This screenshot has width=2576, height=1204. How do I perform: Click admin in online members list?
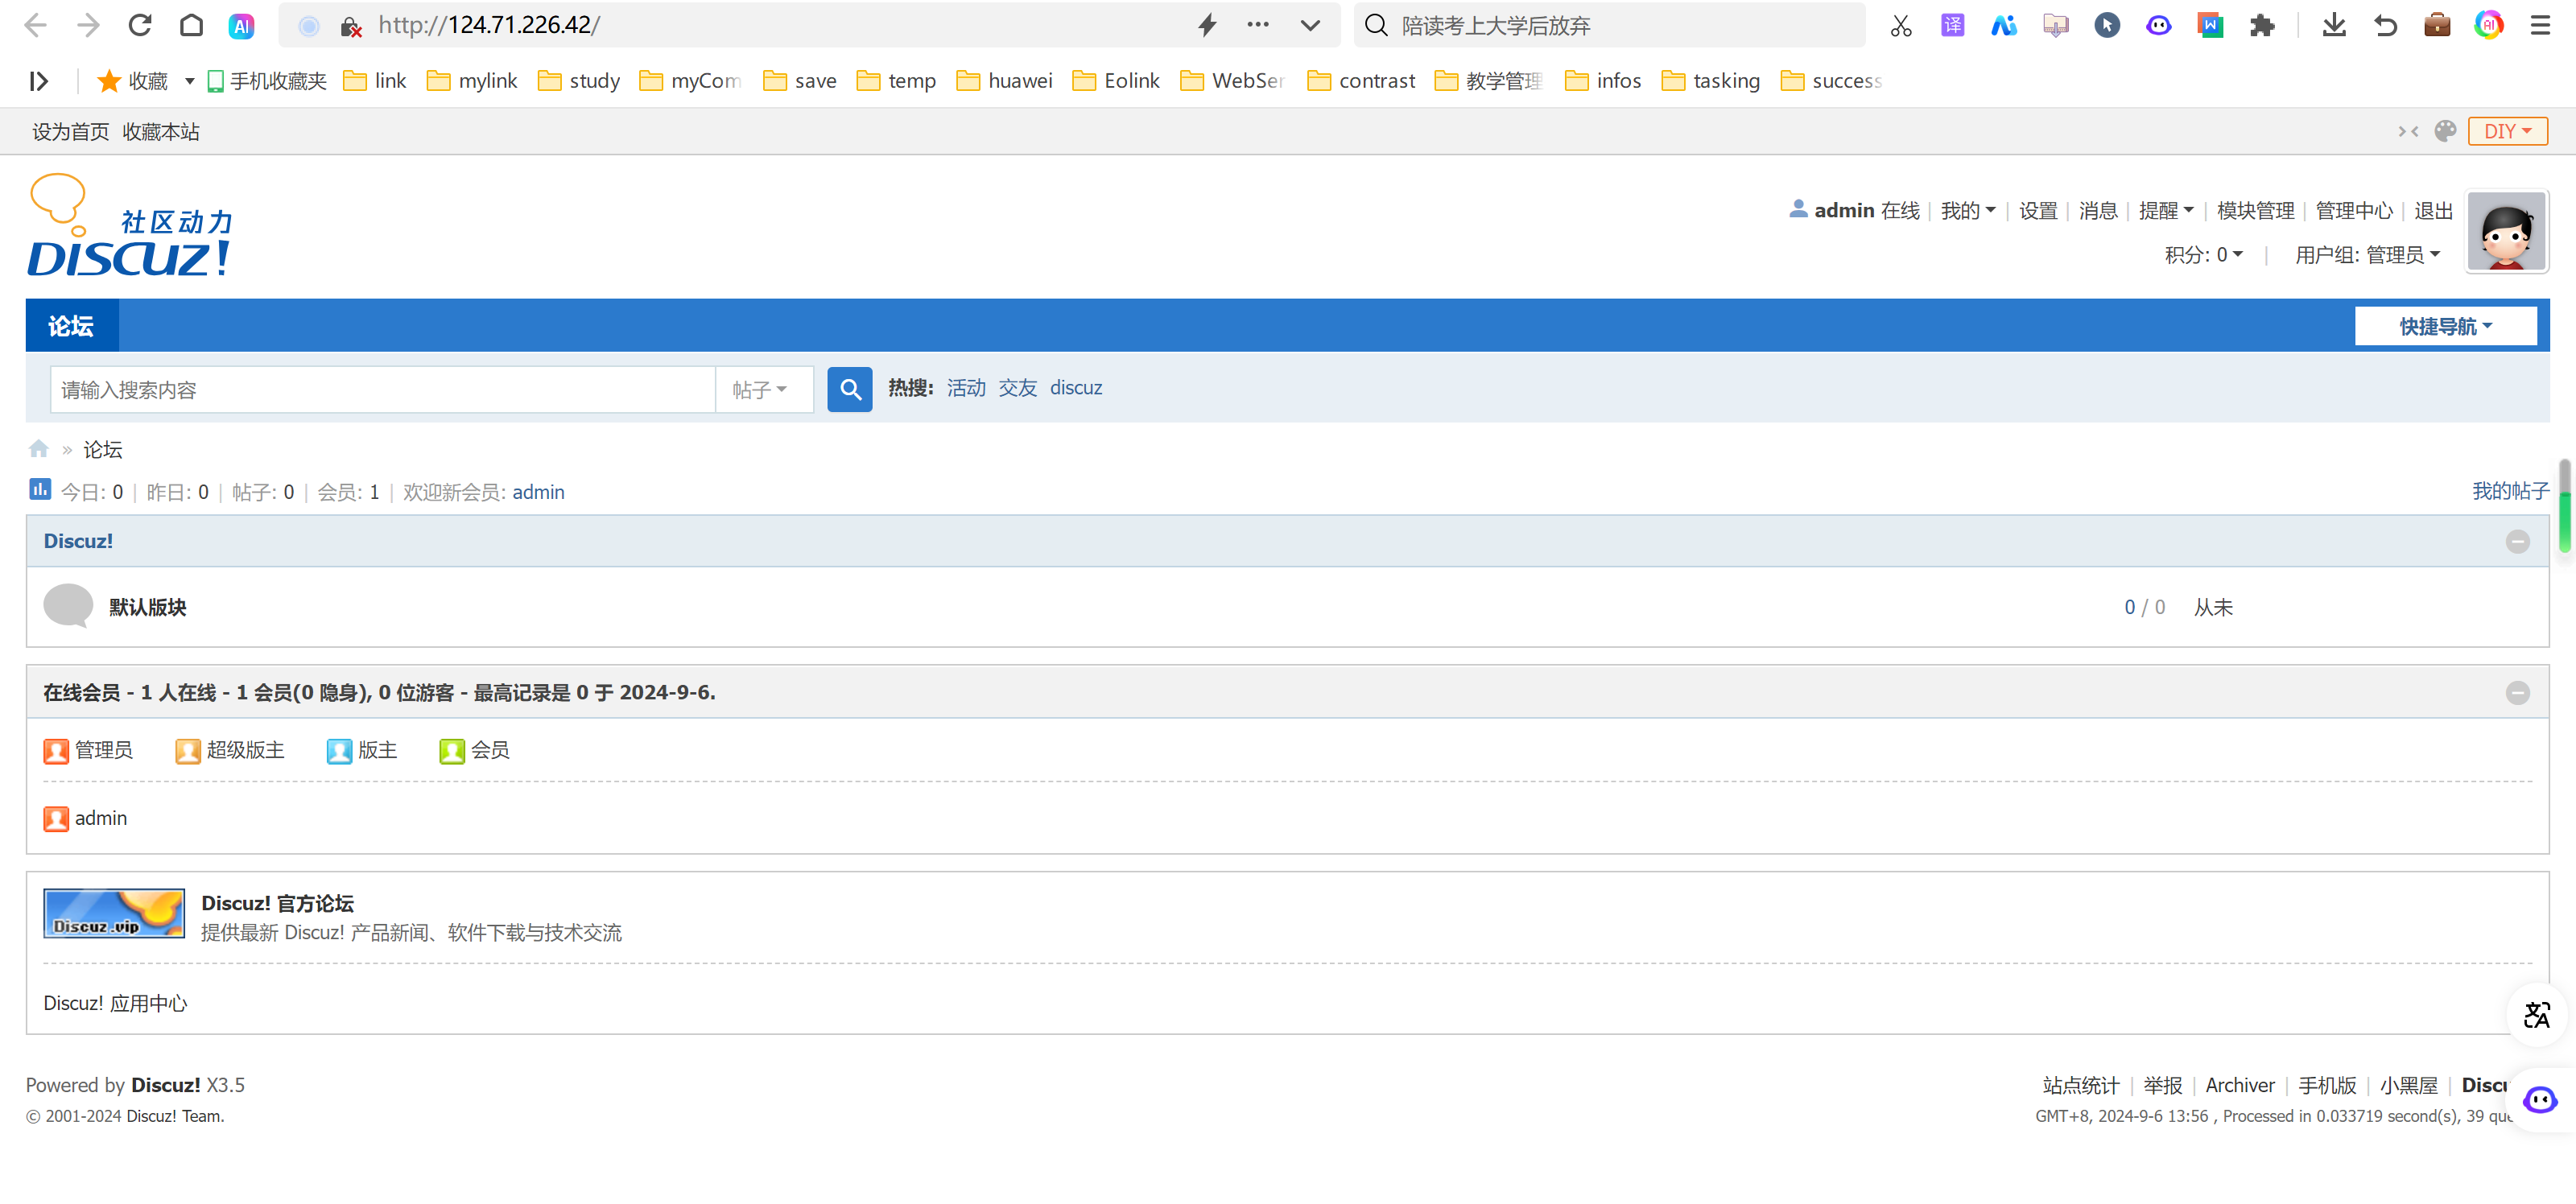(x=100, y=818)
